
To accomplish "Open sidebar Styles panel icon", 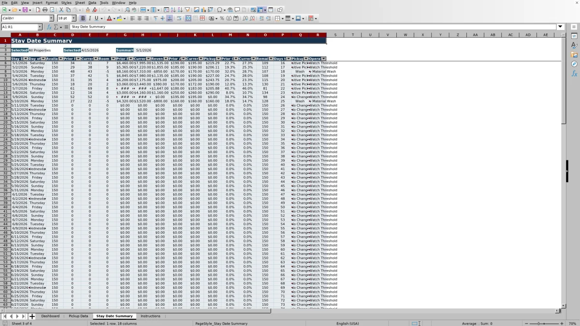I will click(x=574, y=45).
